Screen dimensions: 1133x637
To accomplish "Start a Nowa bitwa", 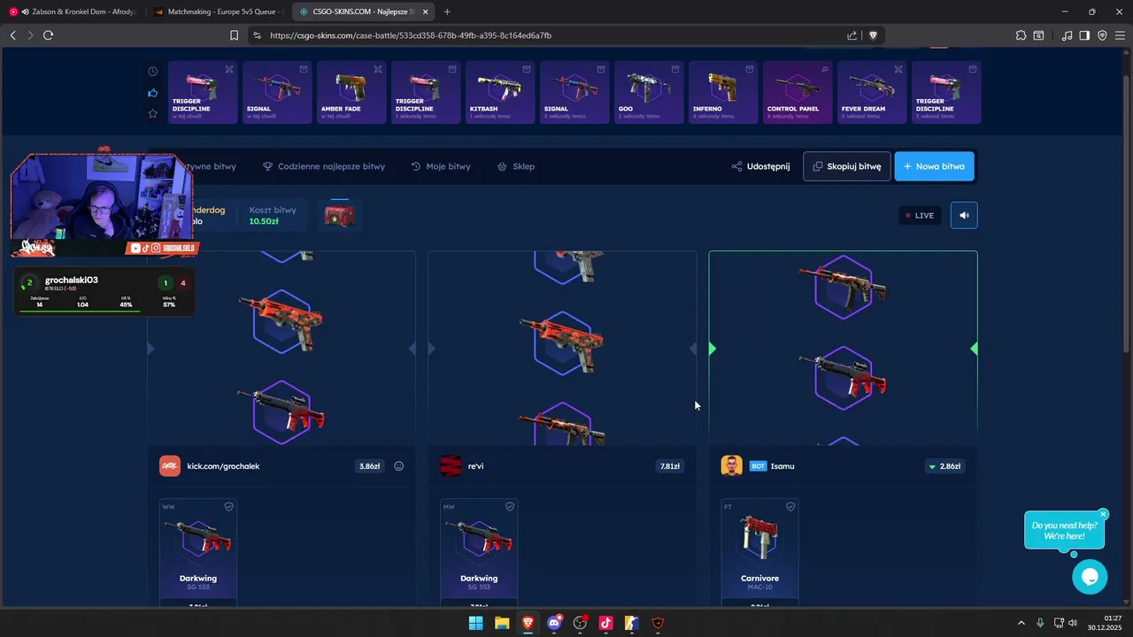I will [934, 166].
